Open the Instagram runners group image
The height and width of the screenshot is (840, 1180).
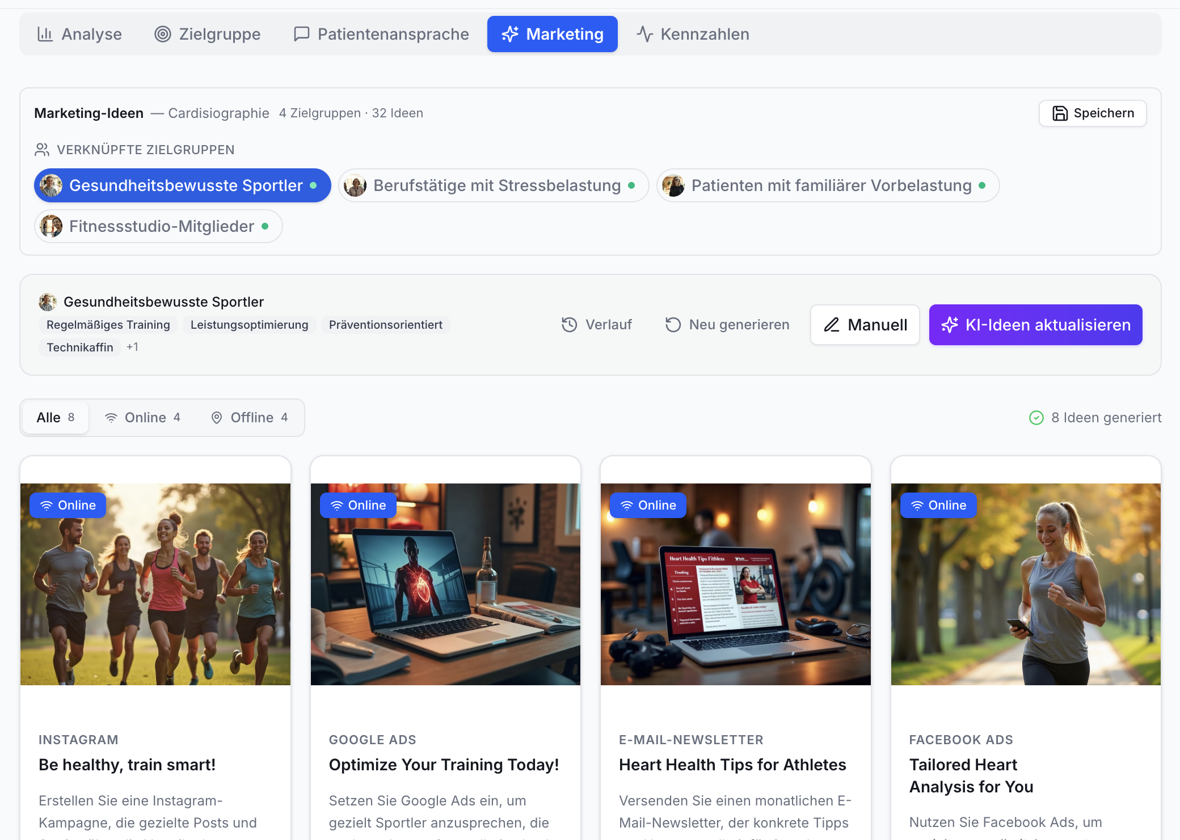coord(155,584)
